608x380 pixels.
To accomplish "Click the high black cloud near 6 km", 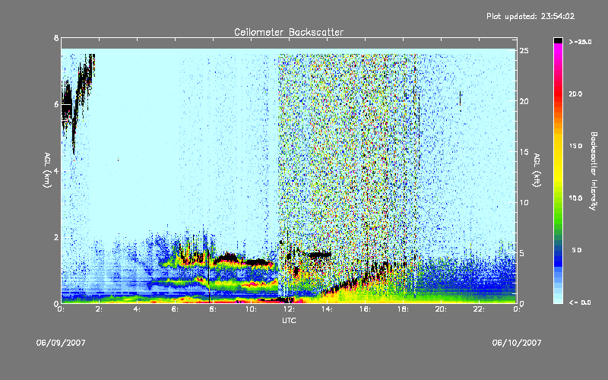I will point(67,102).
